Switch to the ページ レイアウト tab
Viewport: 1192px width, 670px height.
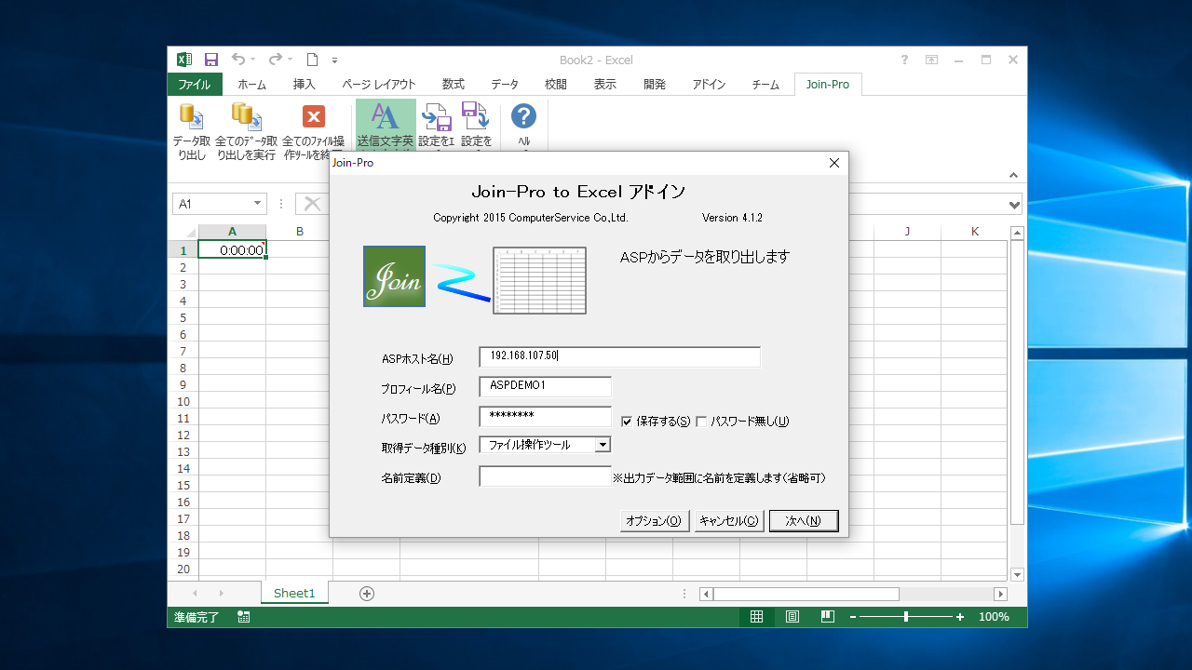379,84
